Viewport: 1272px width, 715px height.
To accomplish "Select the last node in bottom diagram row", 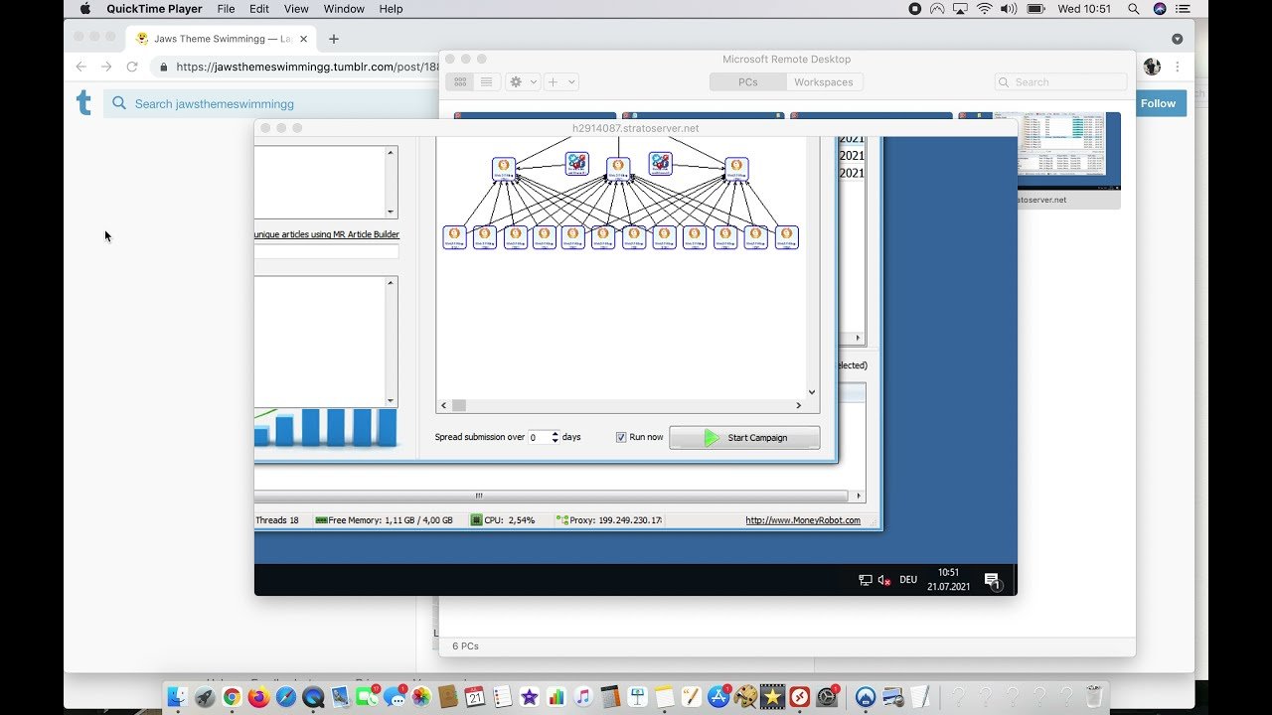I will [x=787, y=237].
